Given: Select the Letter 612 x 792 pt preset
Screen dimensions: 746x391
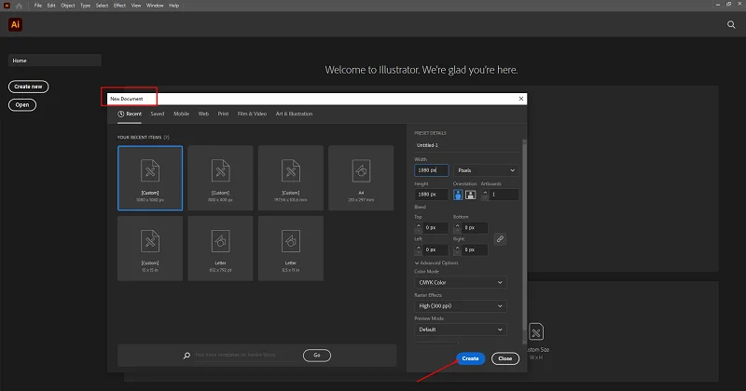Looking at the screenshot, I should click(x=220, y=249).
